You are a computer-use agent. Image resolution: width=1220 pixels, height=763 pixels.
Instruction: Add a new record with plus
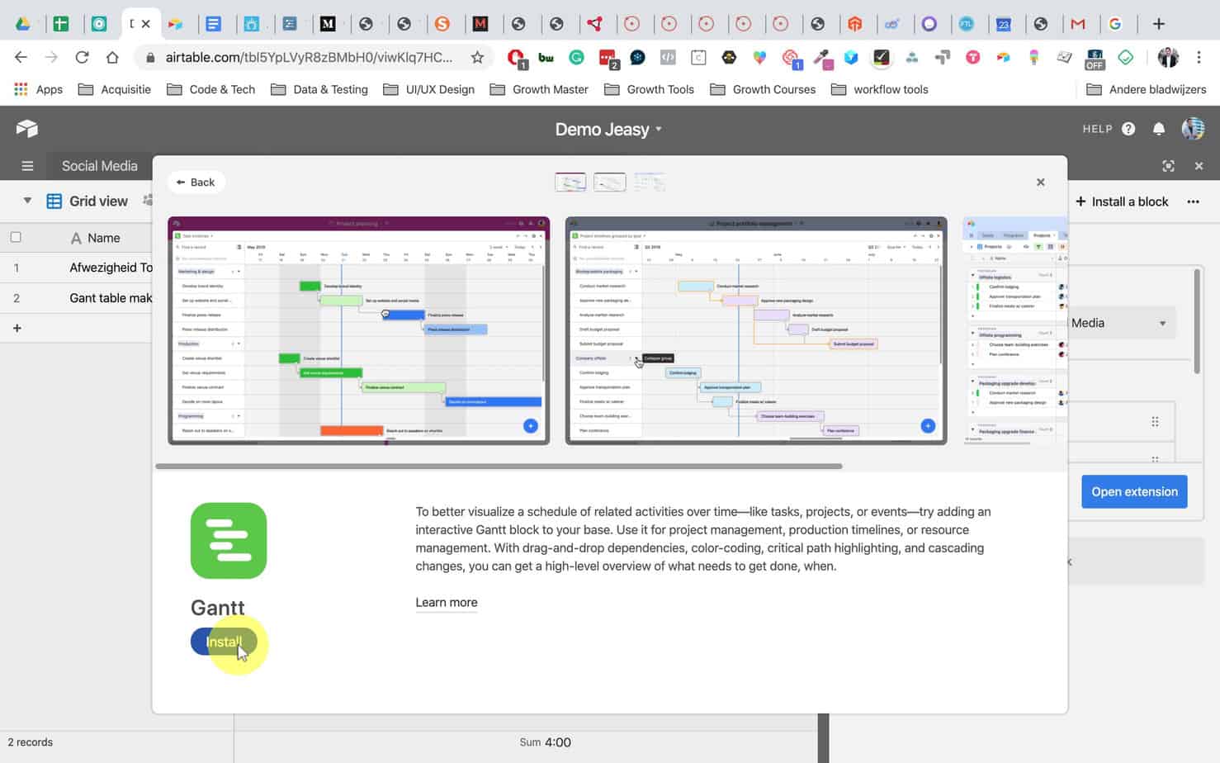tap(17, 328)
